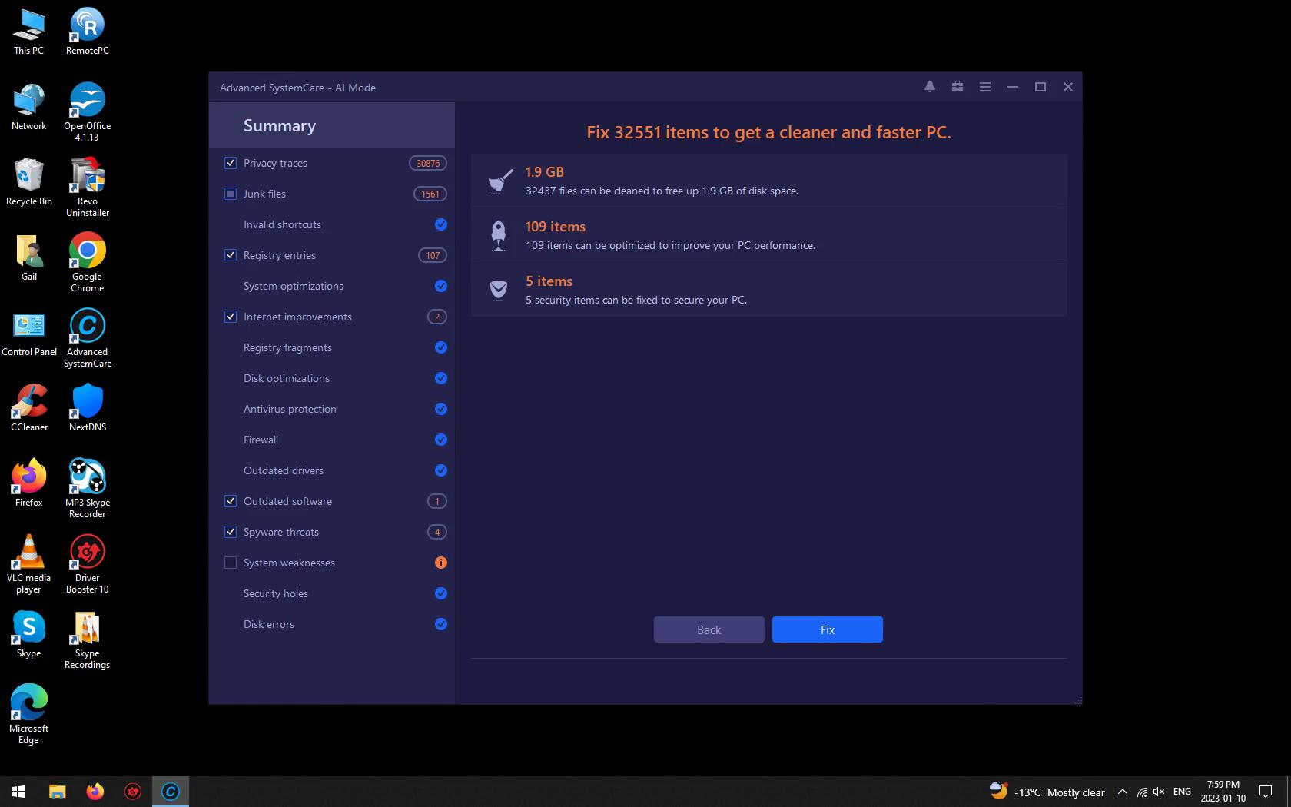Image resolution: width=1291 pixels, height=807 pixels.
Task: Click the blue checkmark beside Invalid shortcuts
Action: pos(441,224)
